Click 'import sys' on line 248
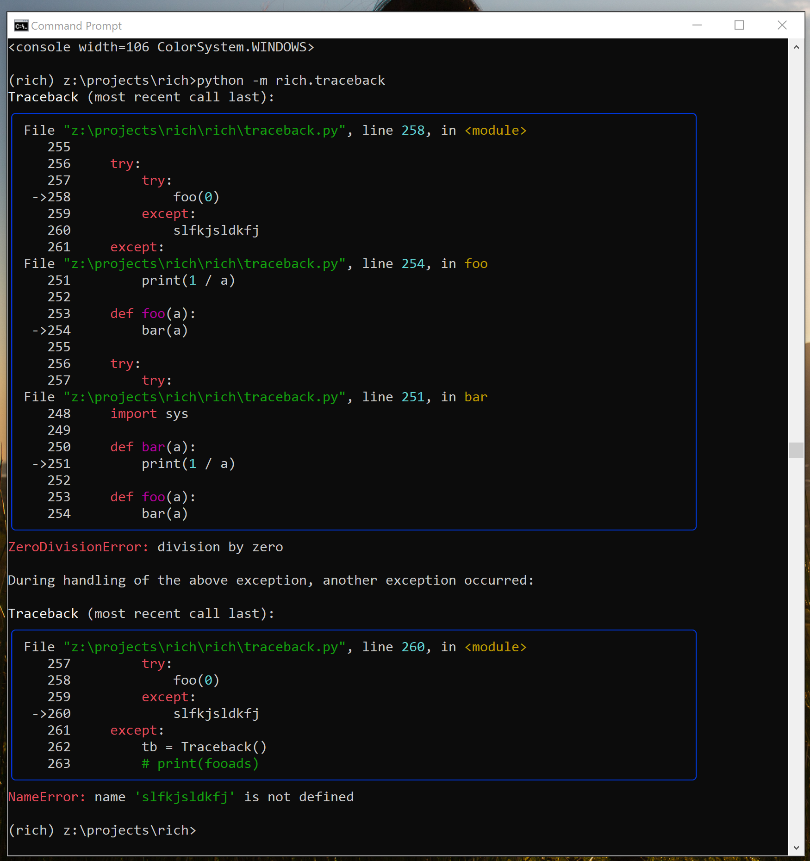810x861 pixels. tap(150, 414)
